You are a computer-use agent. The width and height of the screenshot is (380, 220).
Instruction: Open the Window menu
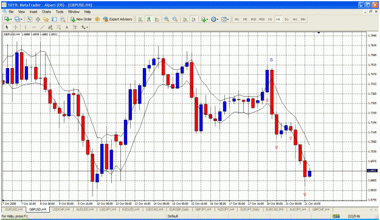(x=74, y=12)
